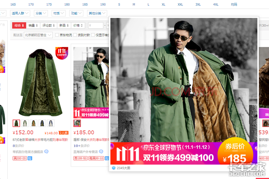The height and width of the screenshot is (179, 269).
Task: Select size filter XL
Action: [163, 4]
